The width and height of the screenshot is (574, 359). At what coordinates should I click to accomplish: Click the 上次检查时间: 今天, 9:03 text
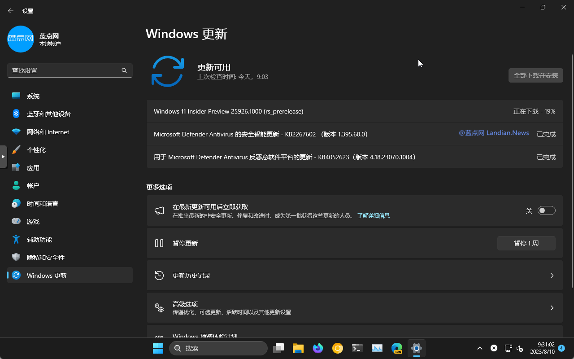pyautogui.click(x=233, y=77)
